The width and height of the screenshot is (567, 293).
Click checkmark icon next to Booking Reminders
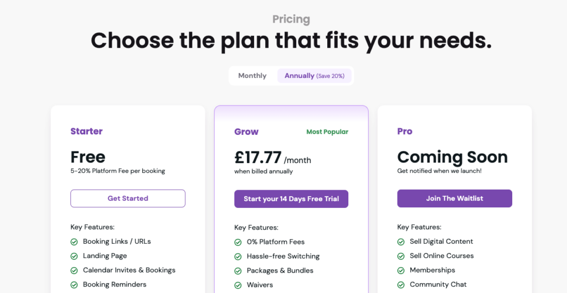coord(74,285)
